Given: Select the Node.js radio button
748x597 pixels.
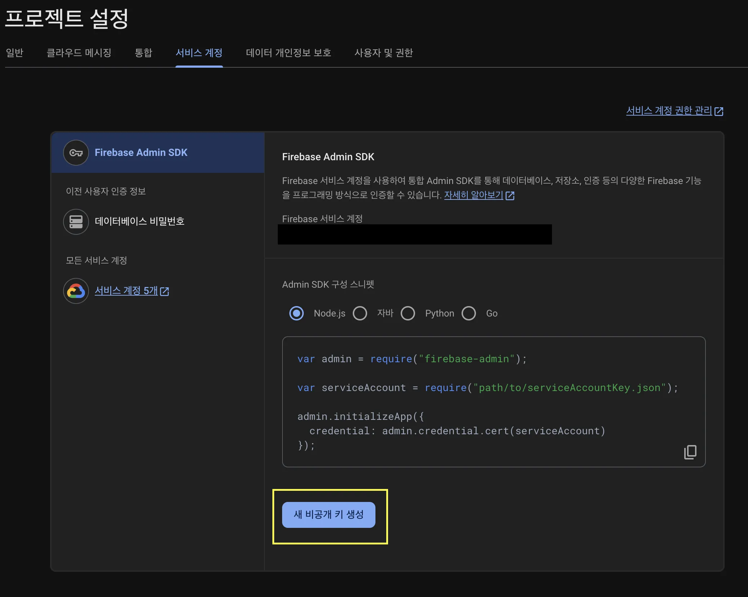Looking at the screenshot, I should pyautogui.click(x=296, y=313).
